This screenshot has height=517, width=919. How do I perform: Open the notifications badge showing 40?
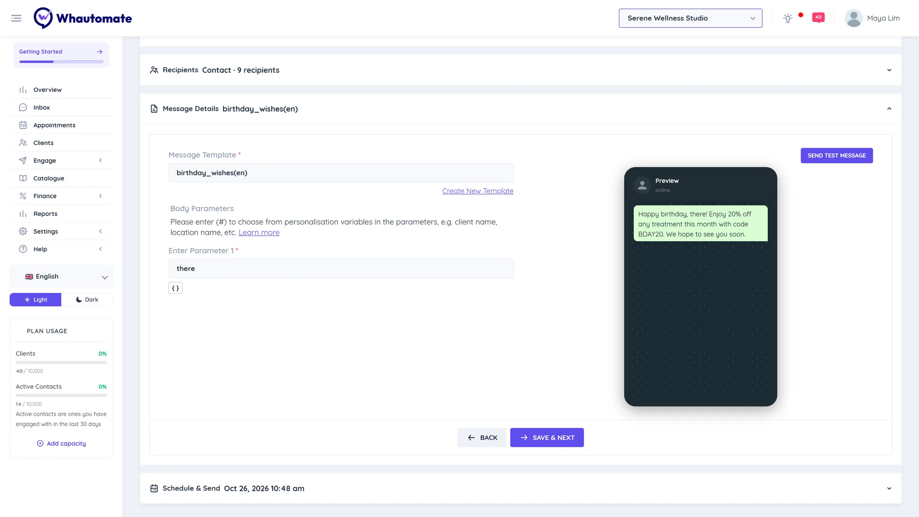point(818,17)
